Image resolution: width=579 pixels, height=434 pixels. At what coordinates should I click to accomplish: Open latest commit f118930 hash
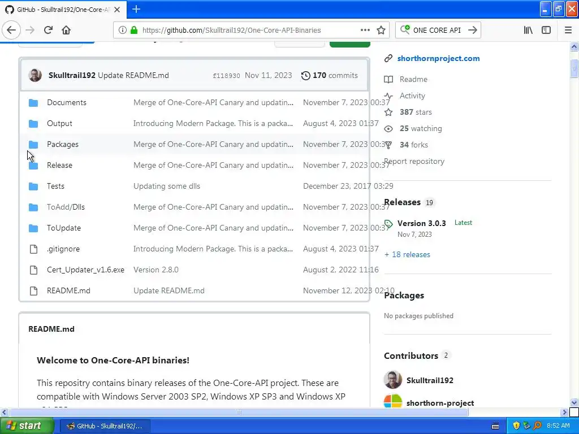point(226,76)
